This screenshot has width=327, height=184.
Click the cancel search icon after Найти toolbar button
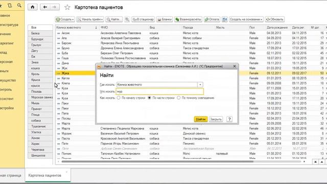click(x=127, y=19)
